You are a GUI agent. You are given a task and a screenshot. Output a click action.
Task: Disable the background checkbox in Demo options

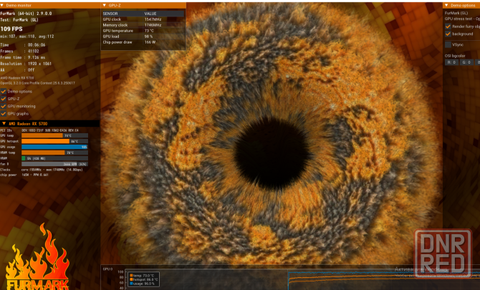coord(448,34)
